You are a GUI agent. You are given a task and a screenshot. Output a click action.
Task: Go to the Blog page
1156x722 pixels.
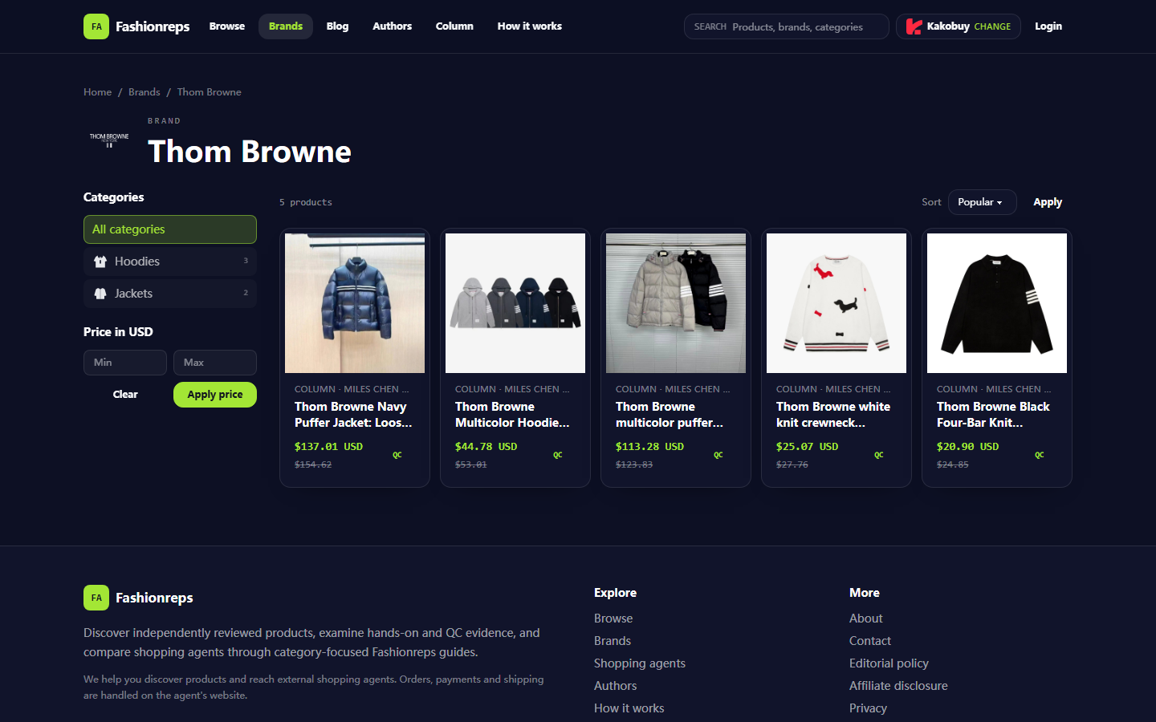(337, 26)
